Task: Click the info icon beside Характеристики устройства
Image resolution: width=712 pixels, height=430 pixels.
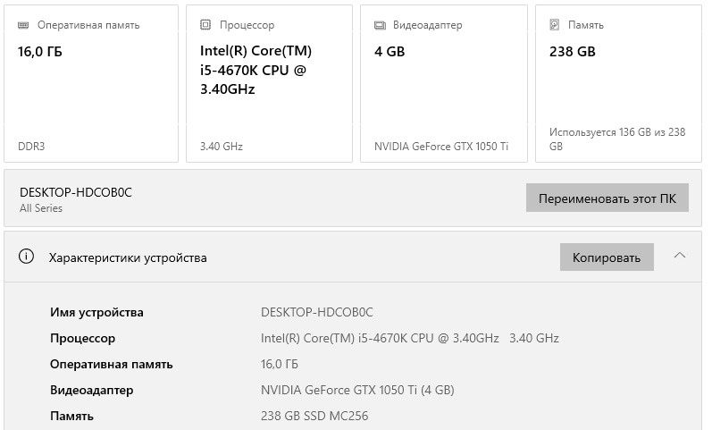Action: [x=27, y=257]
